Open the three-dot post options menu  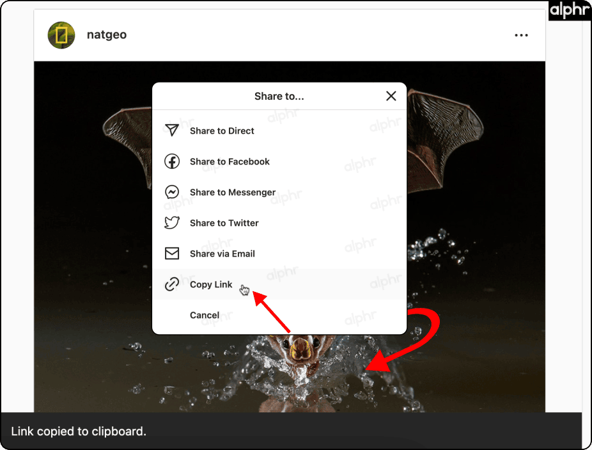pyautogui.click(x=521, y=35)
